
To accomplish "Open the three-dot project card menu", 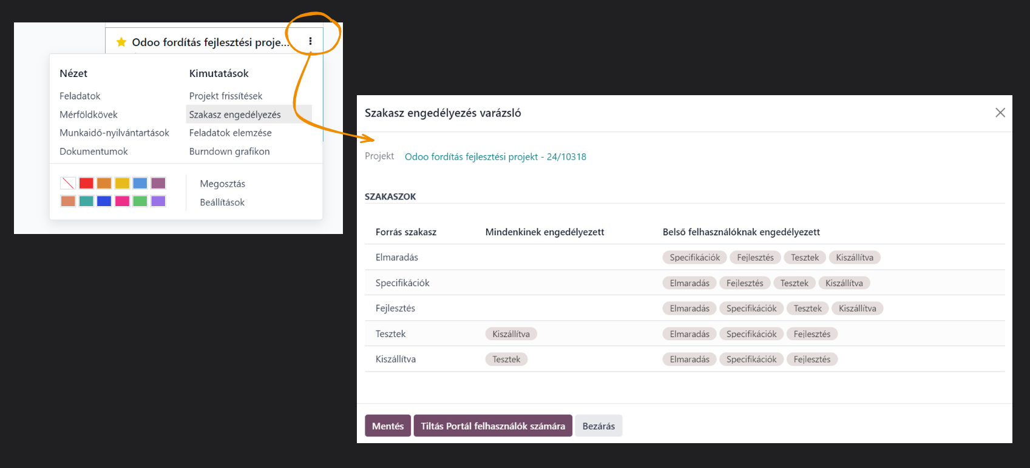I will [310, 41].
